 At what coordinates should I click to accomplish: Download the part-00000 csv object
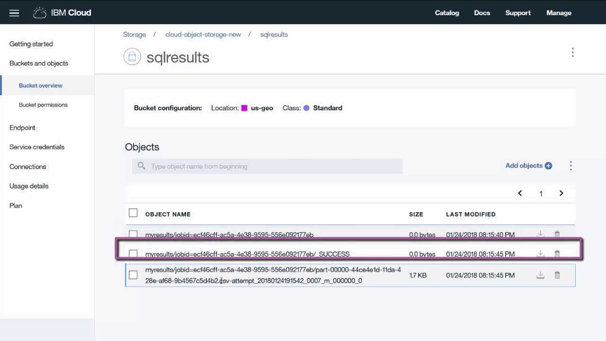point(540,275)
